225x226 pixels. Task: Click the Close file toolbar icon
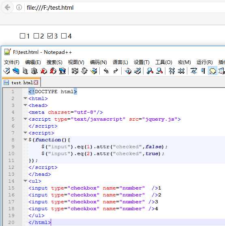tap(44, 71)
